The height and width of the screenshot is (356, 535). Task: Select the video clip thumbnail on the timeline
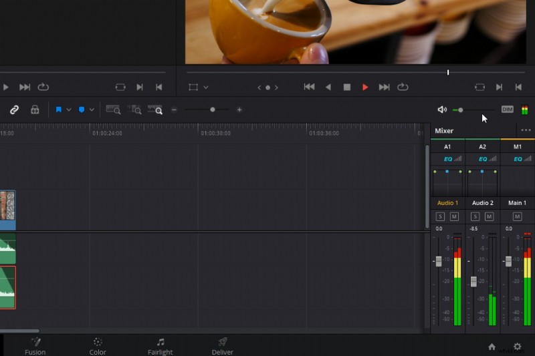coord(7,206)
